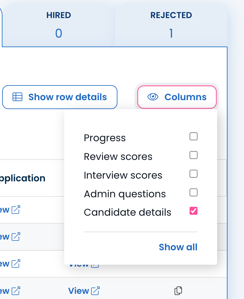Open the Rejected tab
This screenshot has width=244, height=299.
pyautogui.click(x=171, y=24)
